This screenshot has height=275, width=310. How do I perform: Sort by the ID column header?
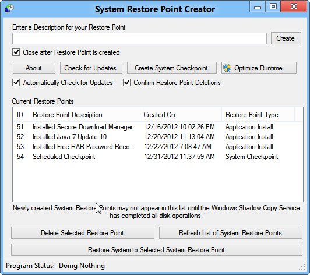click(x=21, y=115)
